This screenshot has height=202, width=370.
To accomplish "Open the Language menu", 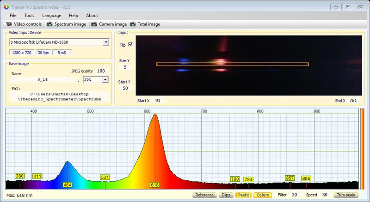I will [x=51, y=15].
